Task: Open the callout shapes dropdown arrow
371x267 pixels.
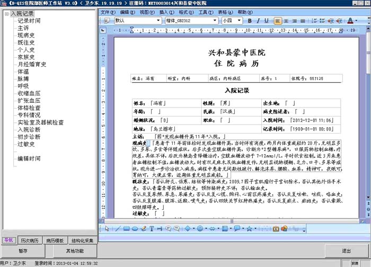Action: pos(243,228)
